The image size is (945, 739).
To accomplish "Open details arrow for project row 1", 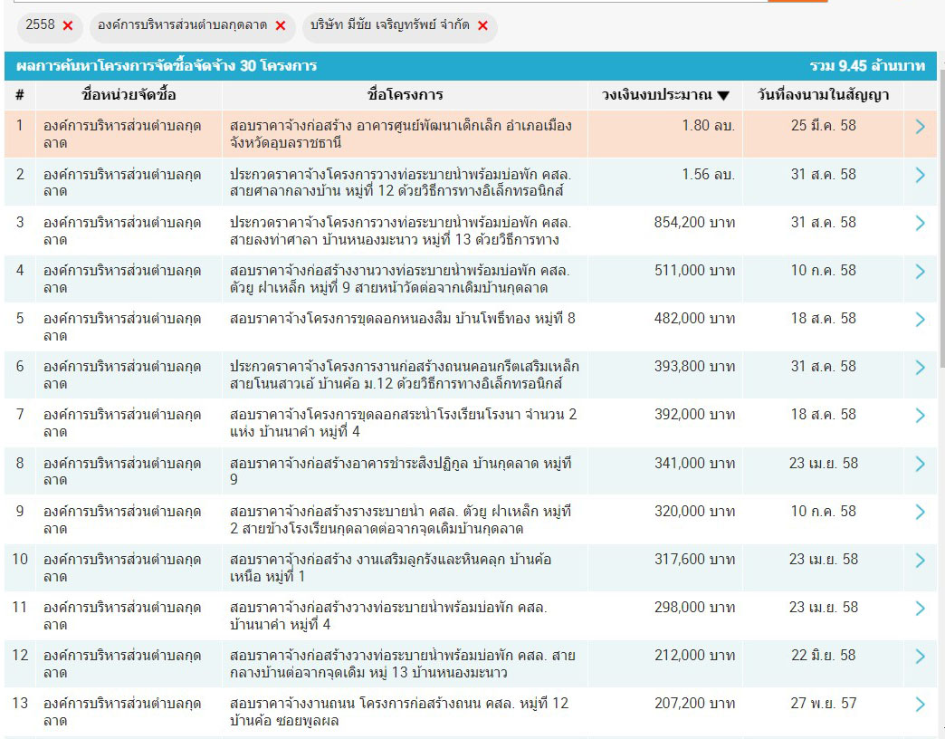I will (x=920, y=127).
